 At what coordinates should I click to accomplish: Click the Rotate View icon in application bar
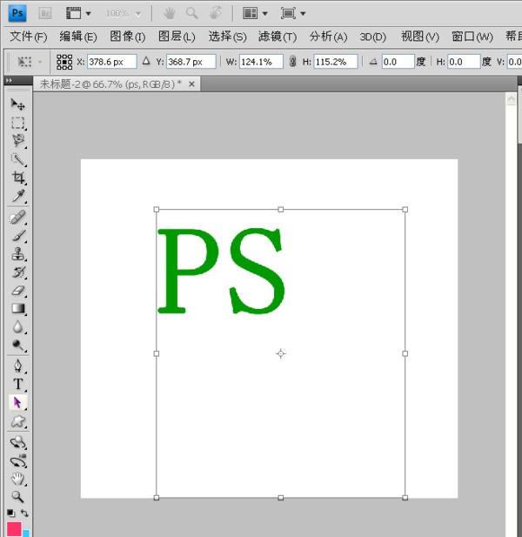215,13
